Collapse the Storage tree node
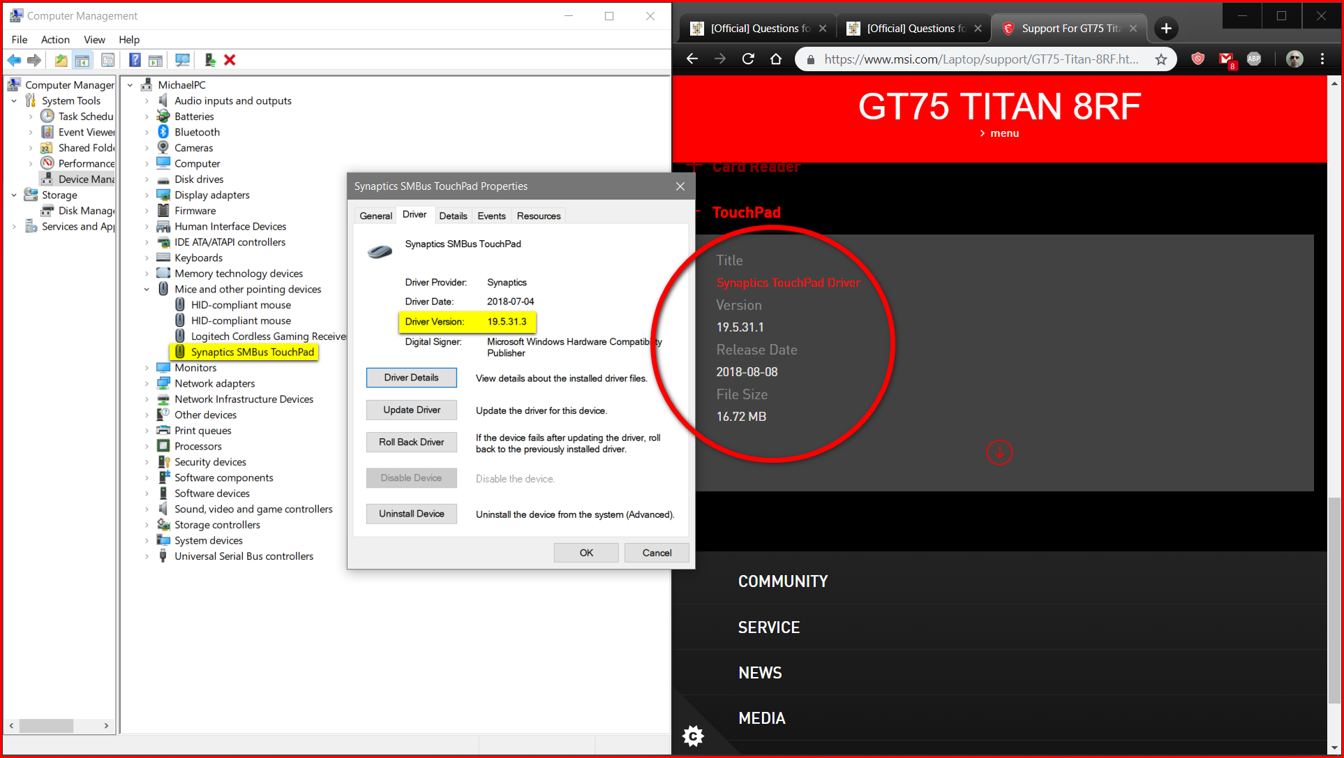 click(14, 195)
